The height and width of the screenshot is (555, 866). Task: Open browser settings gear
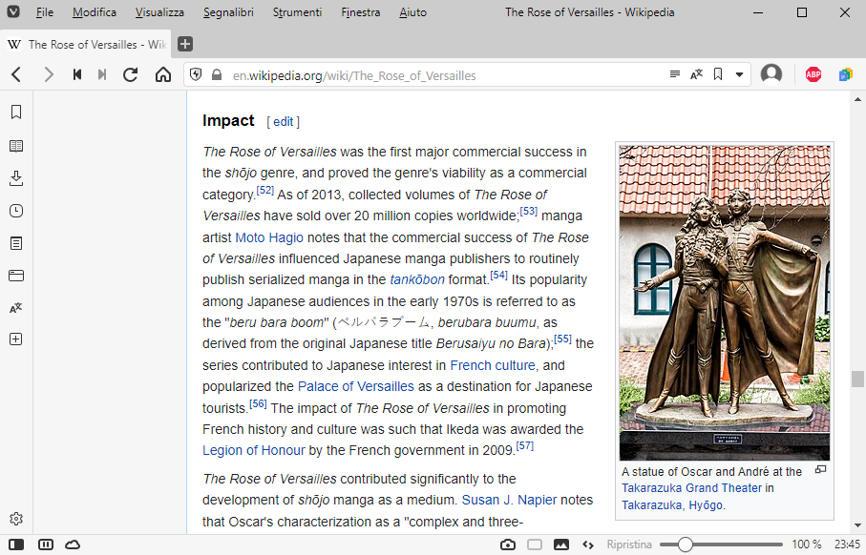16,519
